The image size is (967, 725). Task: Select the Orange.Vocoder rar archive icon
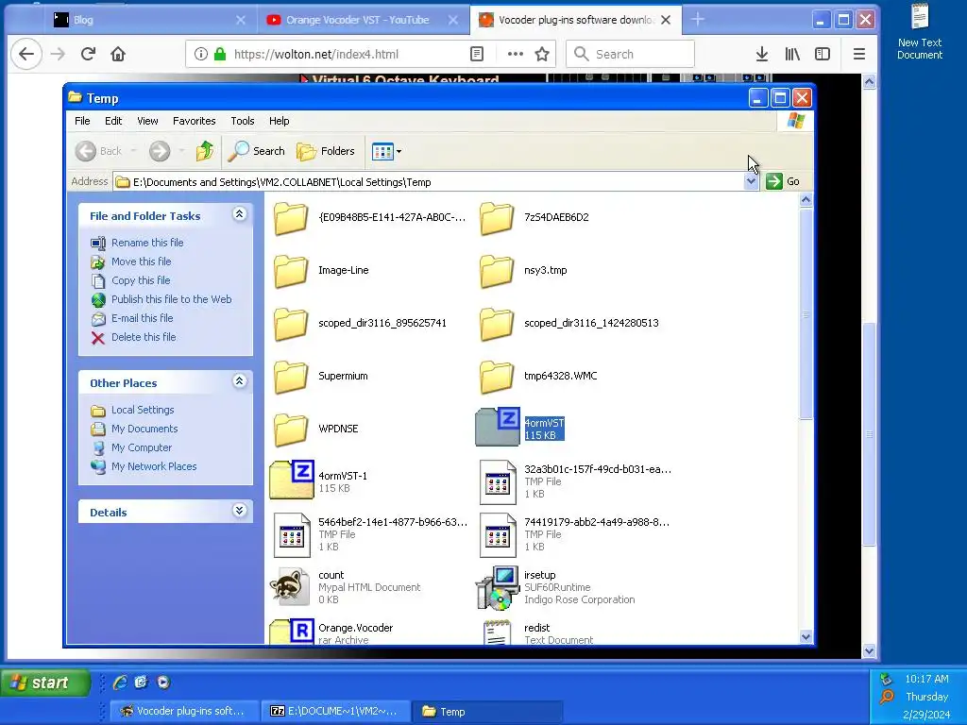click(x=292, y=632)
